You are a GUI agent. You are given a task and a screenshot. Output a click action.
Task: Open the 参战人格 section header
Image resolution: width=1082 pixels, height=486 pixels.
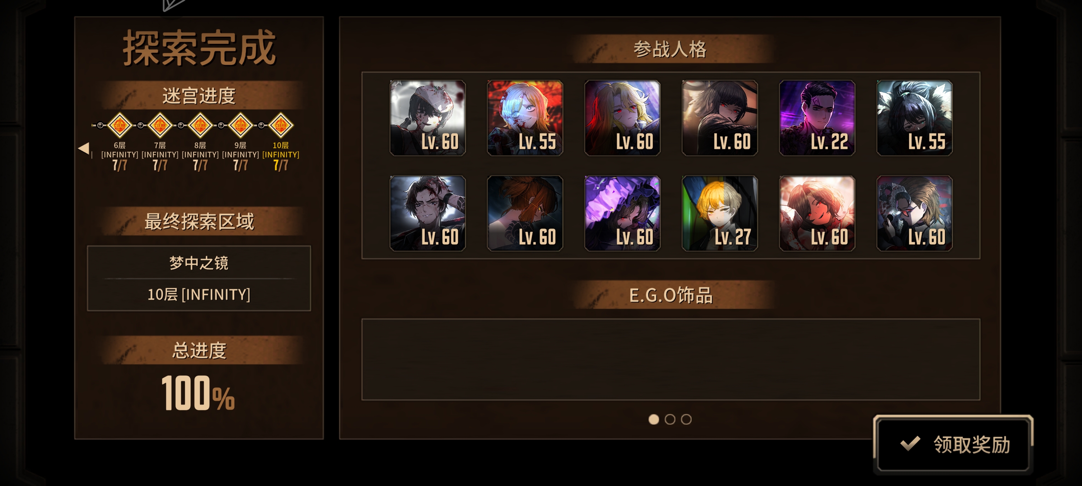(x=671, y=49)
